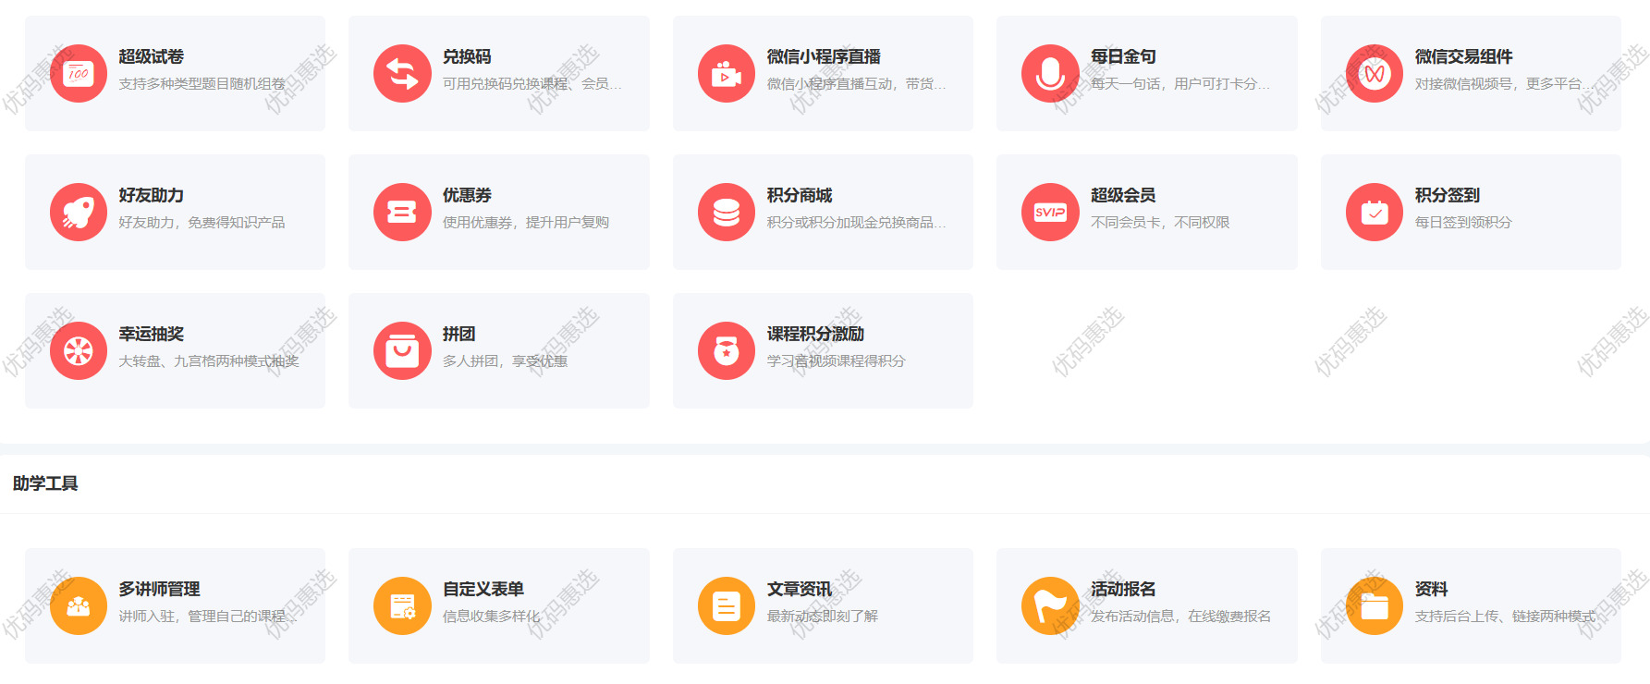Open the 多讲师管理 orange group icon
This screenshot has height=684, width=1650.
tap(79, 605)
